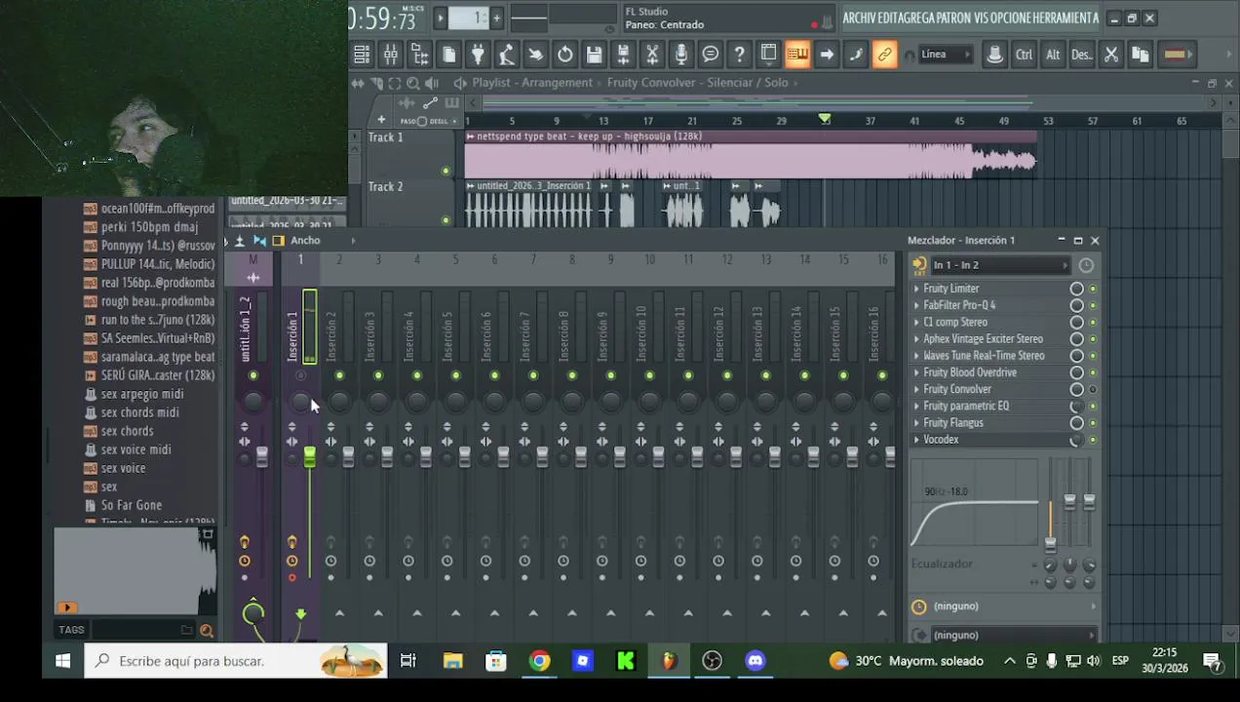Click the external input routing icon
This screenshot has width=1240, height=702.
point(919,265)
